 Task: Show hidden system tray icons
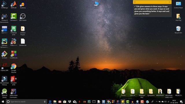pos(157,101)
